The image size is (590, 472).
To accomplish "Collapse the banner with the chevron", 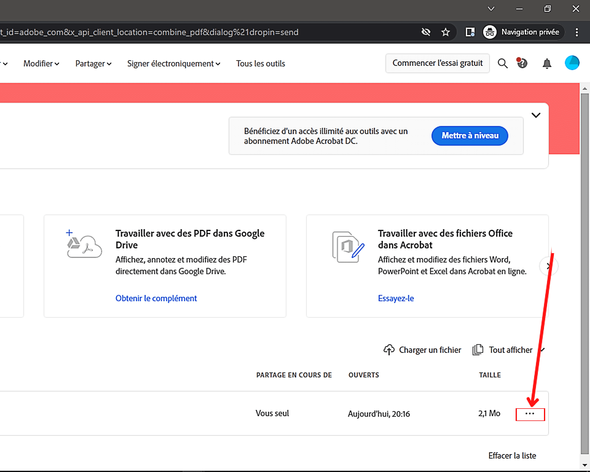I will pos(536,115).
